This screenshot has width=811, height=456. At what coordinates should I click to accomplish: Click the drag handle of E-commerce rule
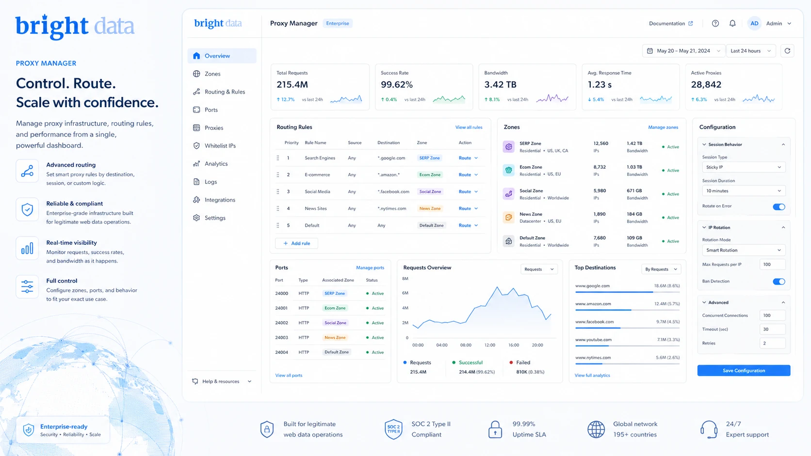pyautogui.click(x=278, y=174)
